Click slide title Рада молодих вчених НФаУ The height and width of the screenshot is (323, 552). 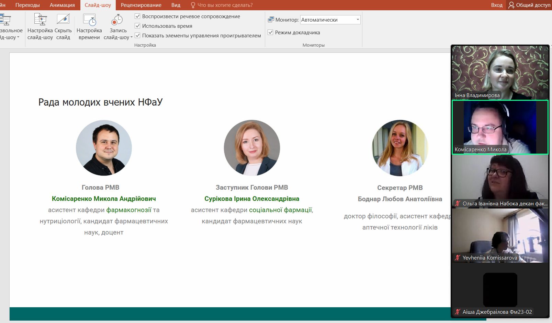[x=100, y=102]
